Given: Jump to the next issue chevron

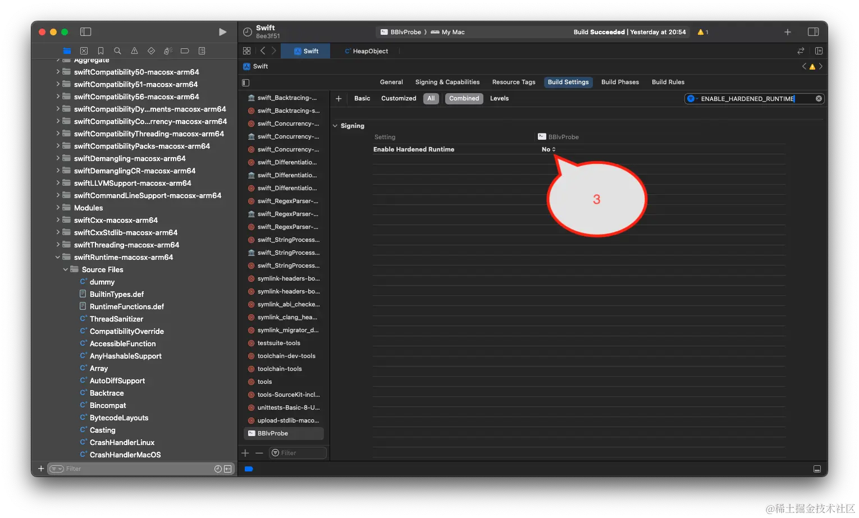Looking at the screenshot, I should tap(821, 66).
